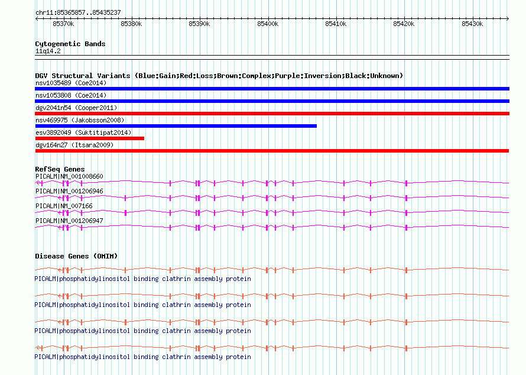Click the short red bar under esv3892049
This screenshot has height=375, width=526.
(x=90, y=138)
